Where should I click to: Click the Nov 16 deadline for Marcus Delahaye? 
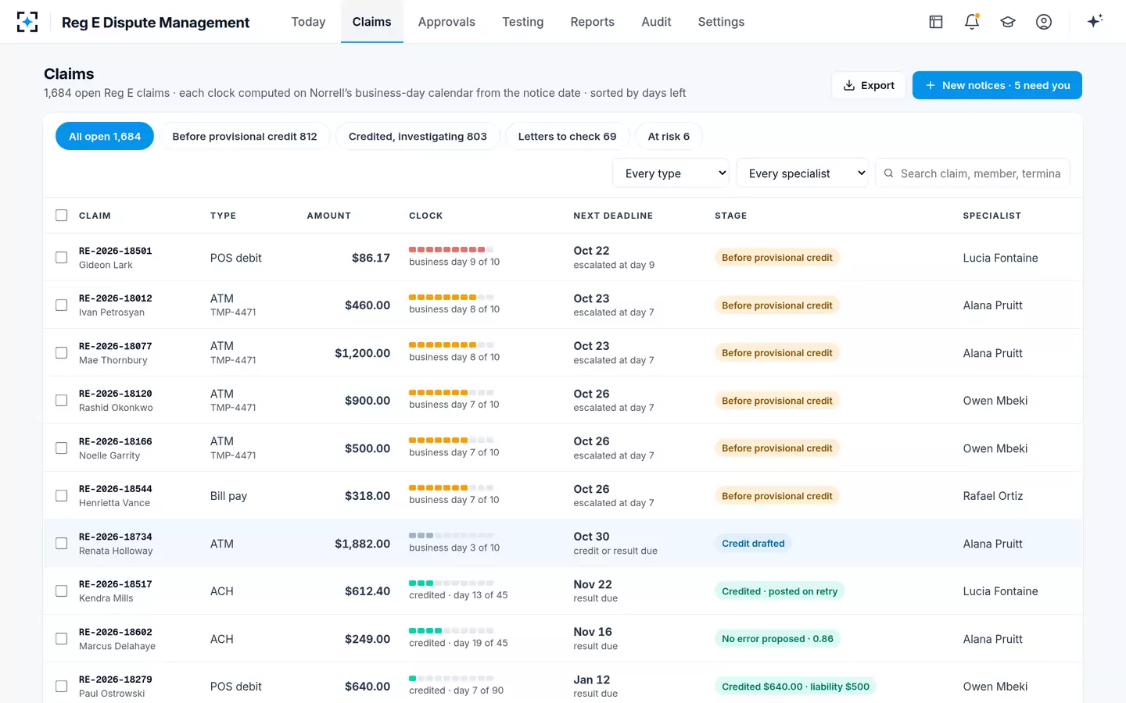tap(593, 632)
